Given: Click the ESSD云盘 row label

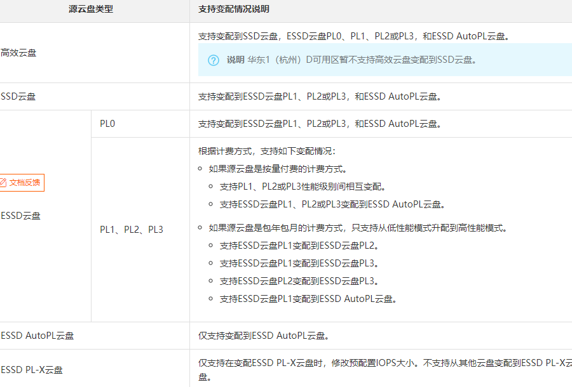Looking at the screenshot, I should (x=21, y=216).
